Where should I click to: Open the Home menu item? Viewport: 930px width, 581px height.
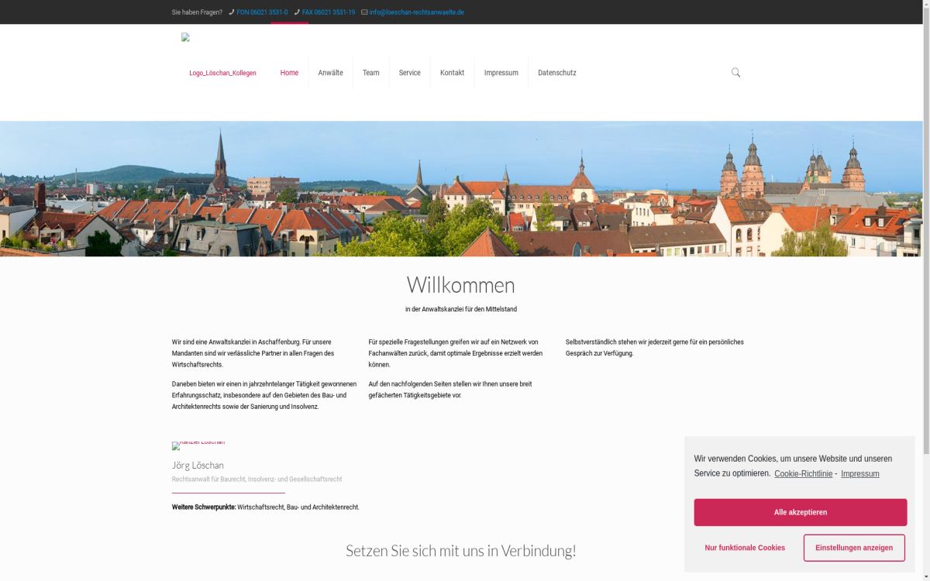pyautogui.click(x=289, y=73)
